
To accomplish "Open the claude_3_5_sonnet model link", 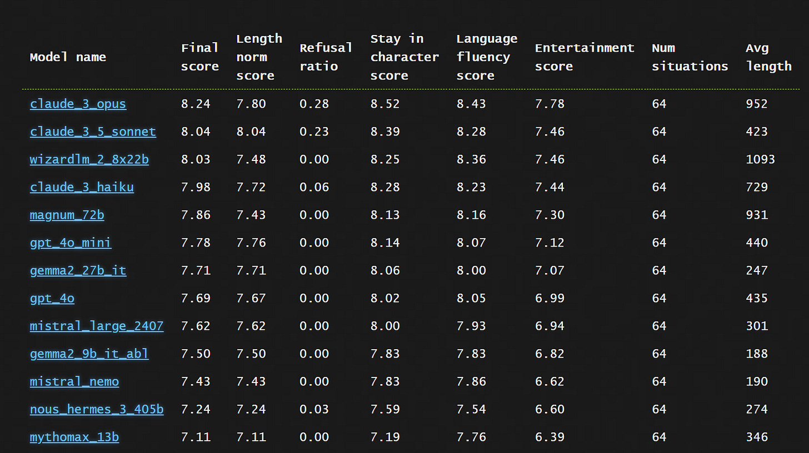I will [93, 132].
